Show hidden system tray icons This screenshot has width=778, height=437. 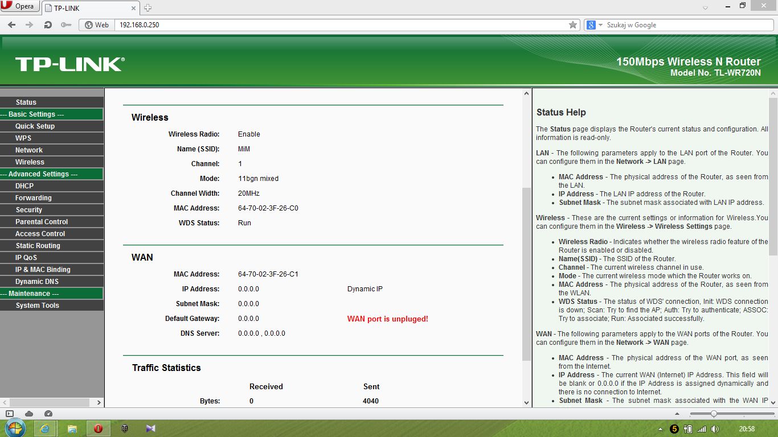[660, 429]
